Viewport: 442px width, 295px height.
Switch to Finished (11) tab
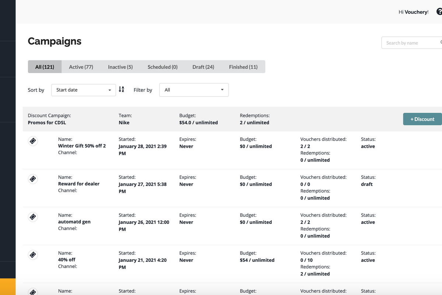pos(243,67)
